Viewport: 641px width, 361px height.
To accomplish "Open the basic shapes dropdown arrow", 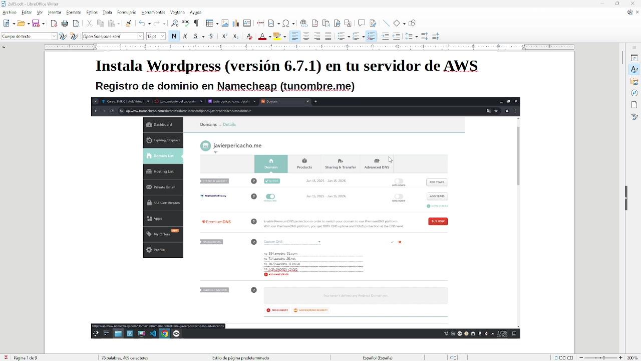I will [x=403, y=24].
